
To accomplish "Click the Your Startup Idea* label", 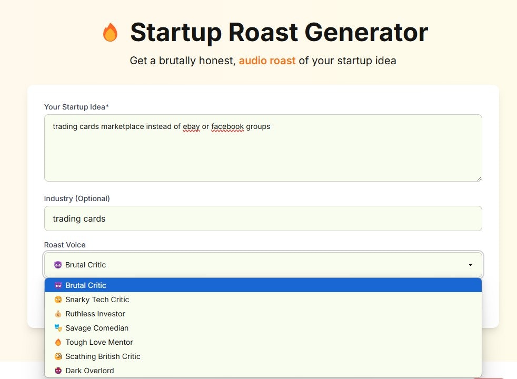I will coord(76,107).
